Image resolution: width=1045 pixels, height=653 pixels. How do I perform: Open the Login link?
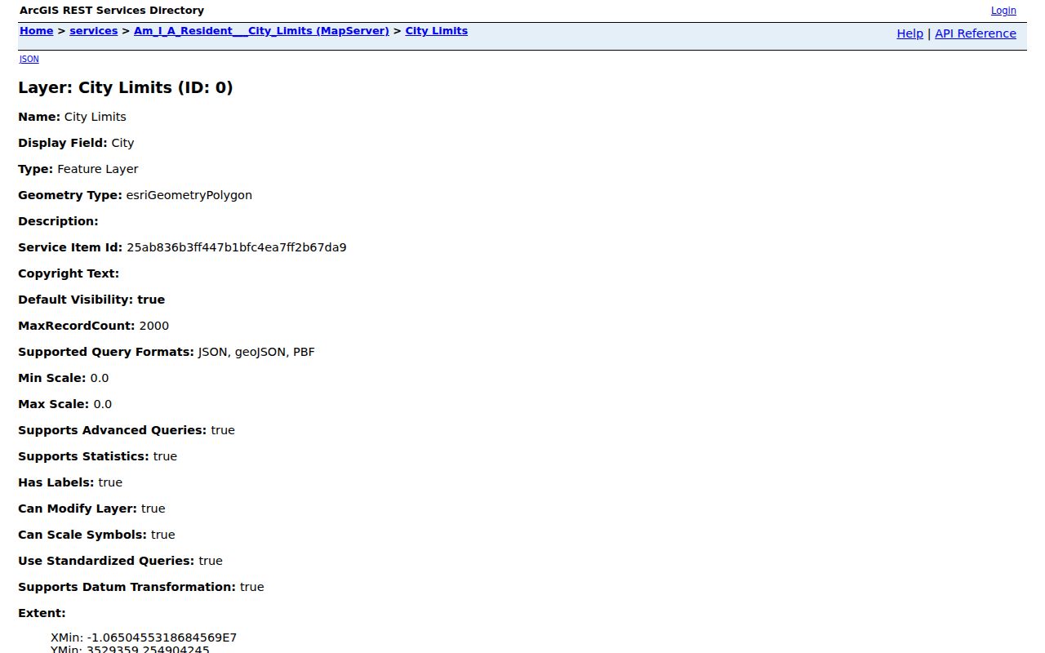point(1003,11)
